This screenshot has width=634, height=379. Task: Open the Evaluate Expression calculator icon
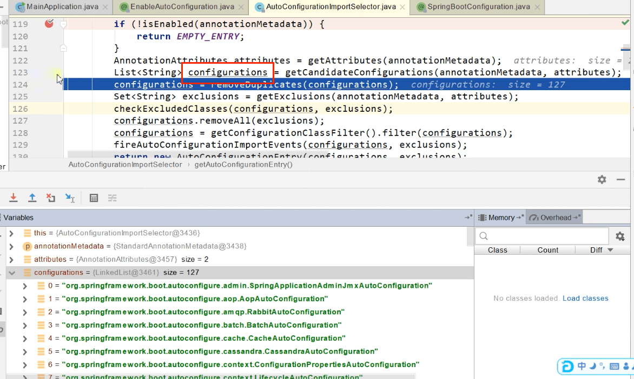tap(94, 198)
